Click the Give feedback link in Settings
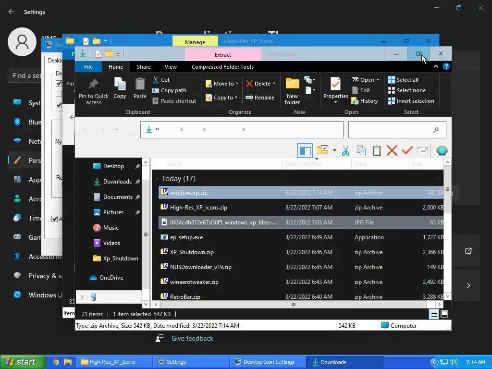Image resolution: width=492 pixels, height=369 pixels. [x=192, y=338]
